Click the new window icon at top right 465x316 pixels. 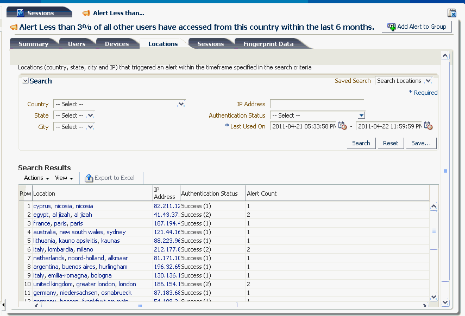point(451,12)
